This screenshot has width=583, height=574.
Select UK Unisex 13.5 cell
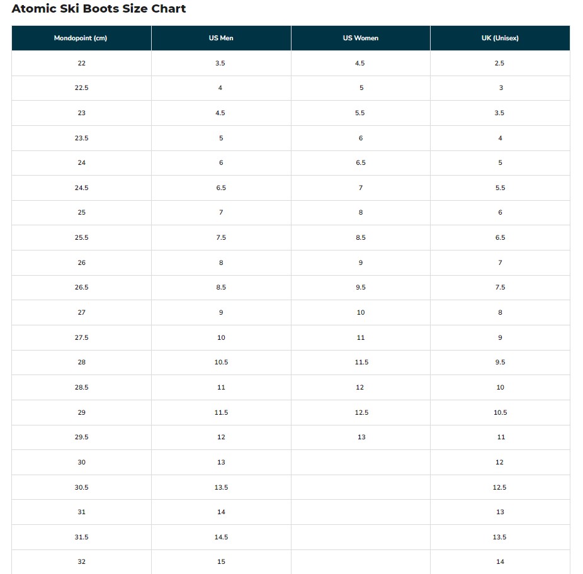pyautogui.click(x=500, y=537)
